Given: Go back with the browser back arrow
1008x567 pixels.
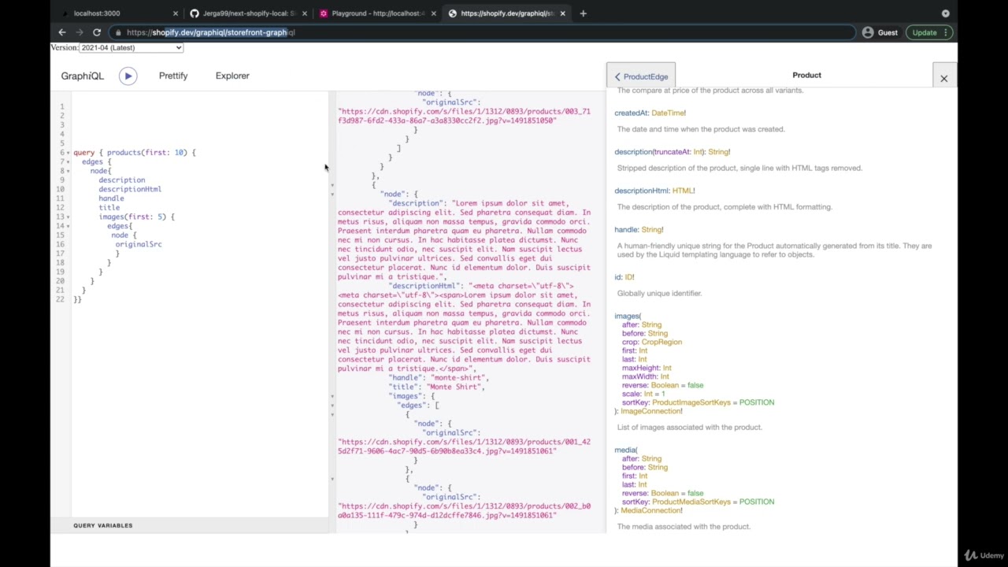Looking at the screenshot, I should [62, 32].
